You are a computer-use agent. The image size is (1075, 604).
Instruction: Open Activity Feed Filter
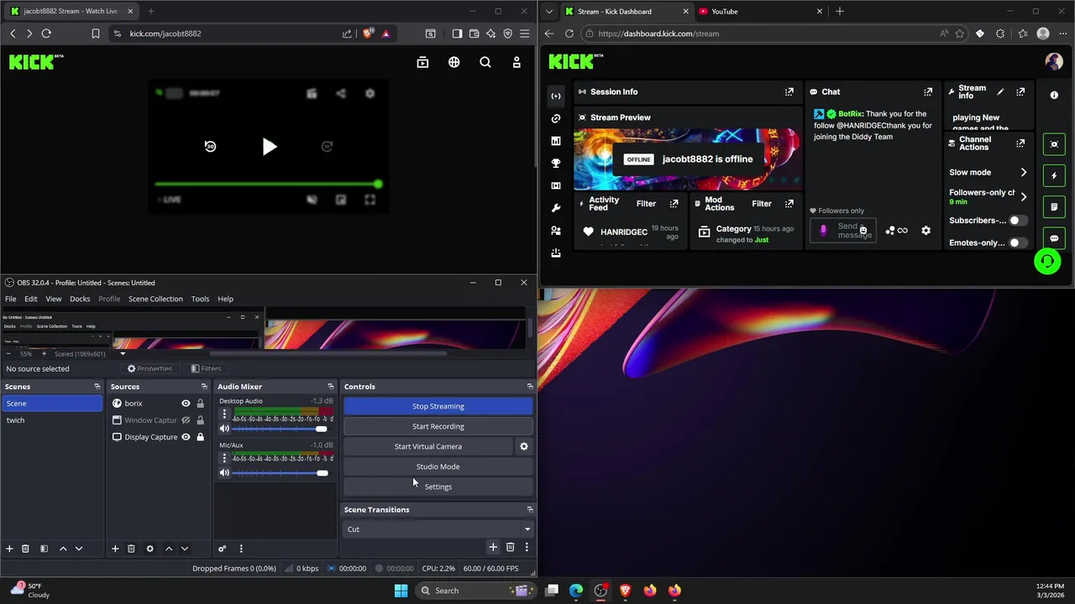[x=646, y=204]
